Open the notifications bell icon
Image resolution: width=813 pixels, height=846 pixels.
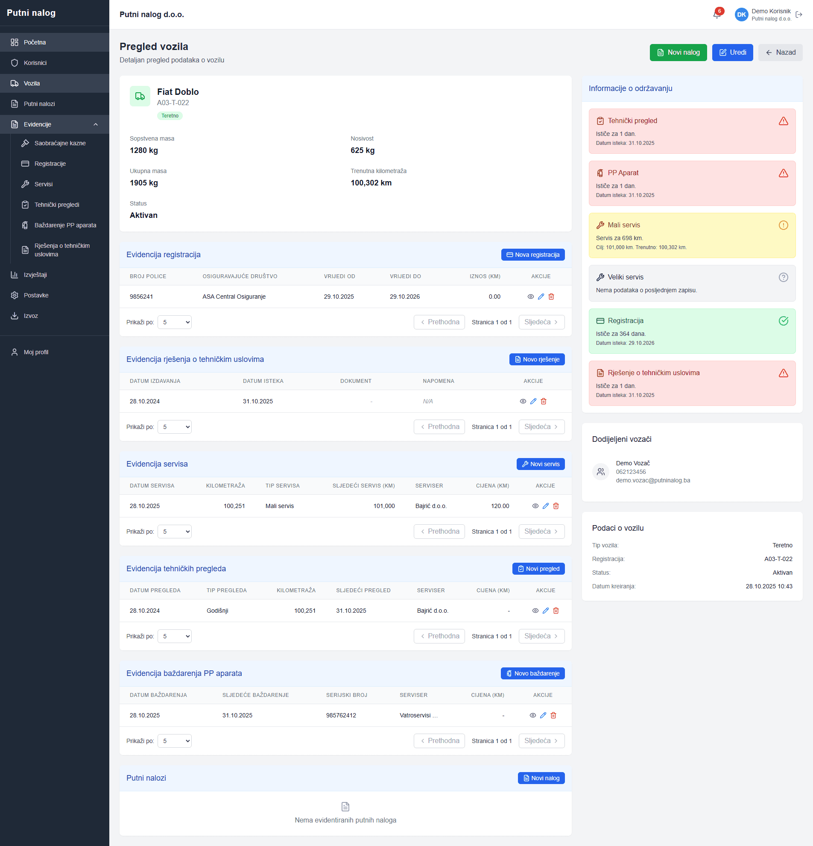coord(716,15)
